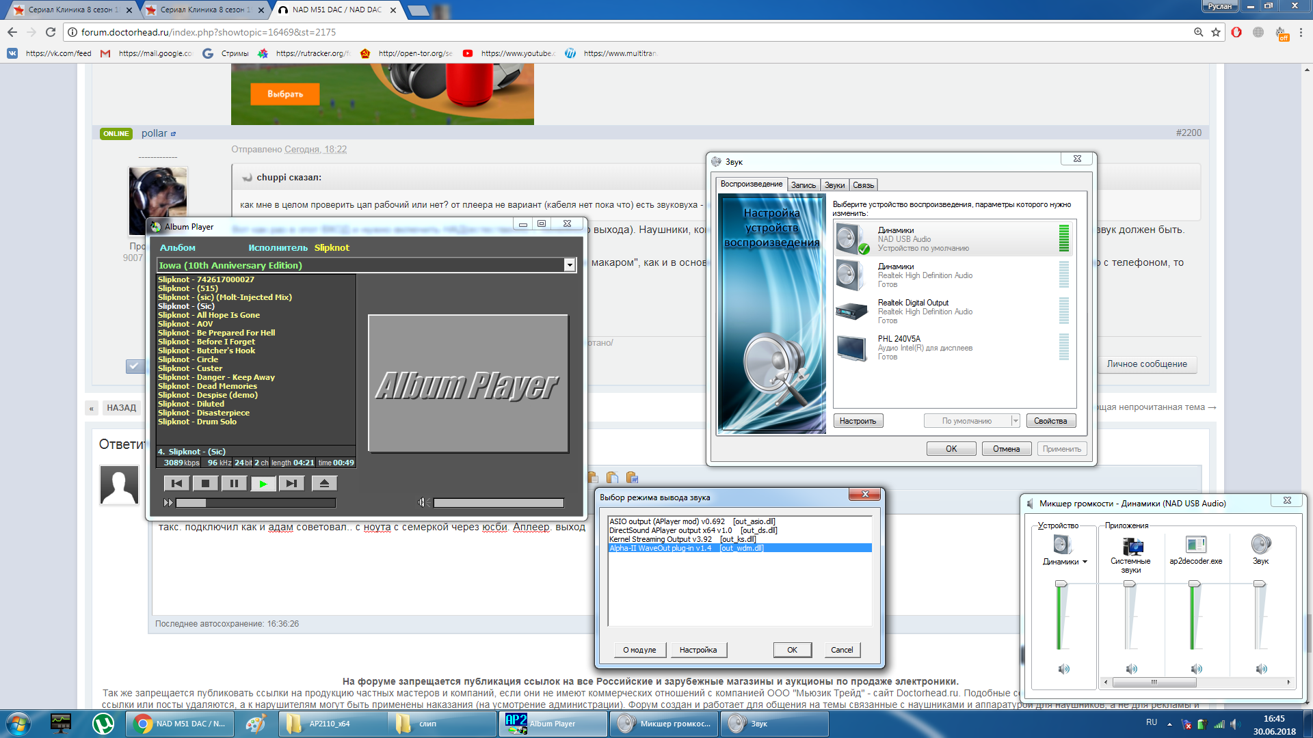Click ap2decoder.exe volume slider handle
This screenshot has width=1313, height=738.
pyautogui.click(x=1195, y=584)
